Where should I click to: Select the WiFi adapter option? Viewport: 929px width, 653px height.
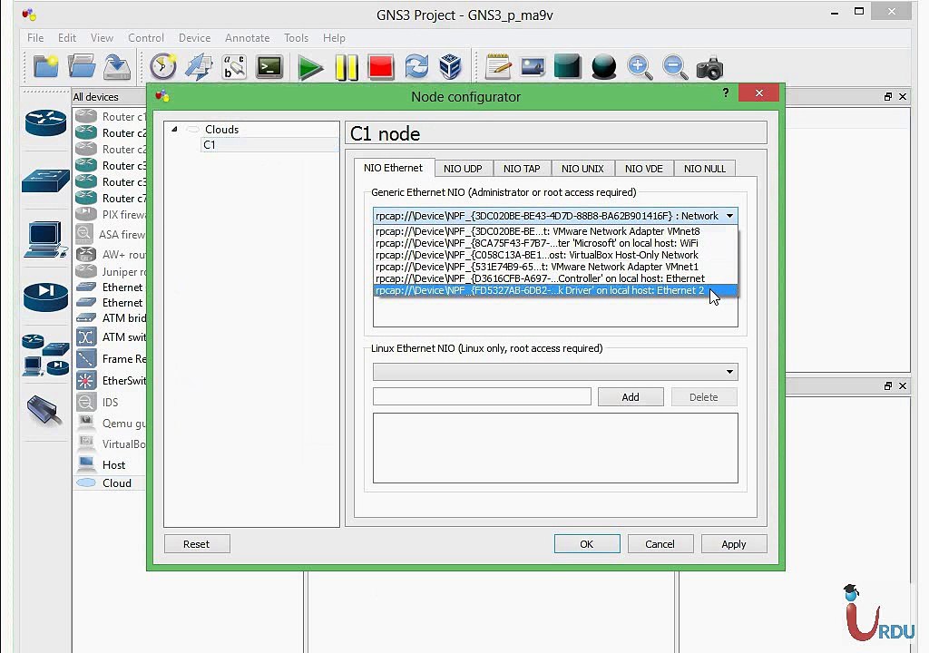pos(555,243)
